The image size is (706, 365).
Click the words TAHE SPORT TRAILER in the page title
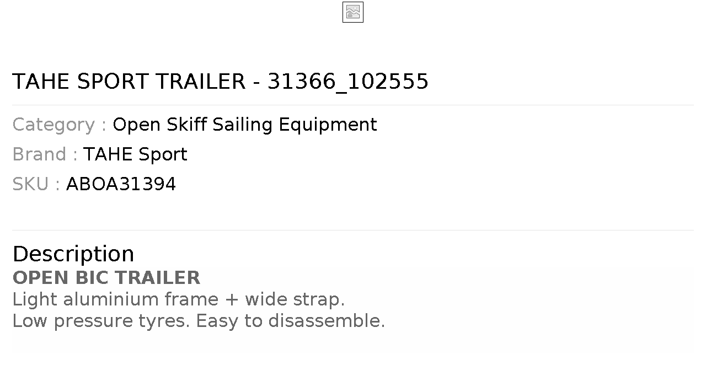(129, 82)
